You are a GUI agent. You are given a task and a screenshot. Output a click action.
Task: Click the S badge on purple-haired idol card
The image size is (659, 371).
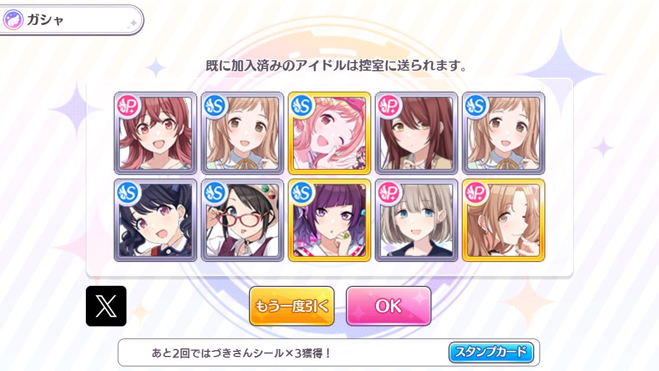tap(302, 193)
